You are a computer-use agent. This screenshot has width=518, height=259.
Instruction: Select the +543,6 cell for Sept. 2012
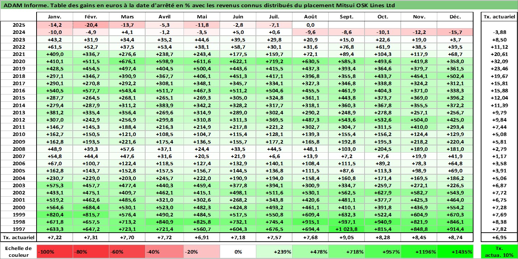click(347, 119)
